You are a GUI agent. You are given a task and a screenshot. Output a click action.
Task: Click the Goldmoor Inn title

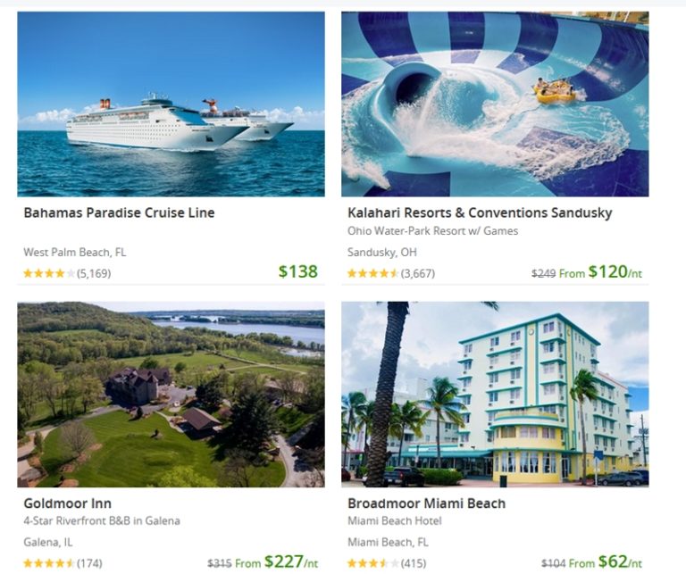click(67, 503)
